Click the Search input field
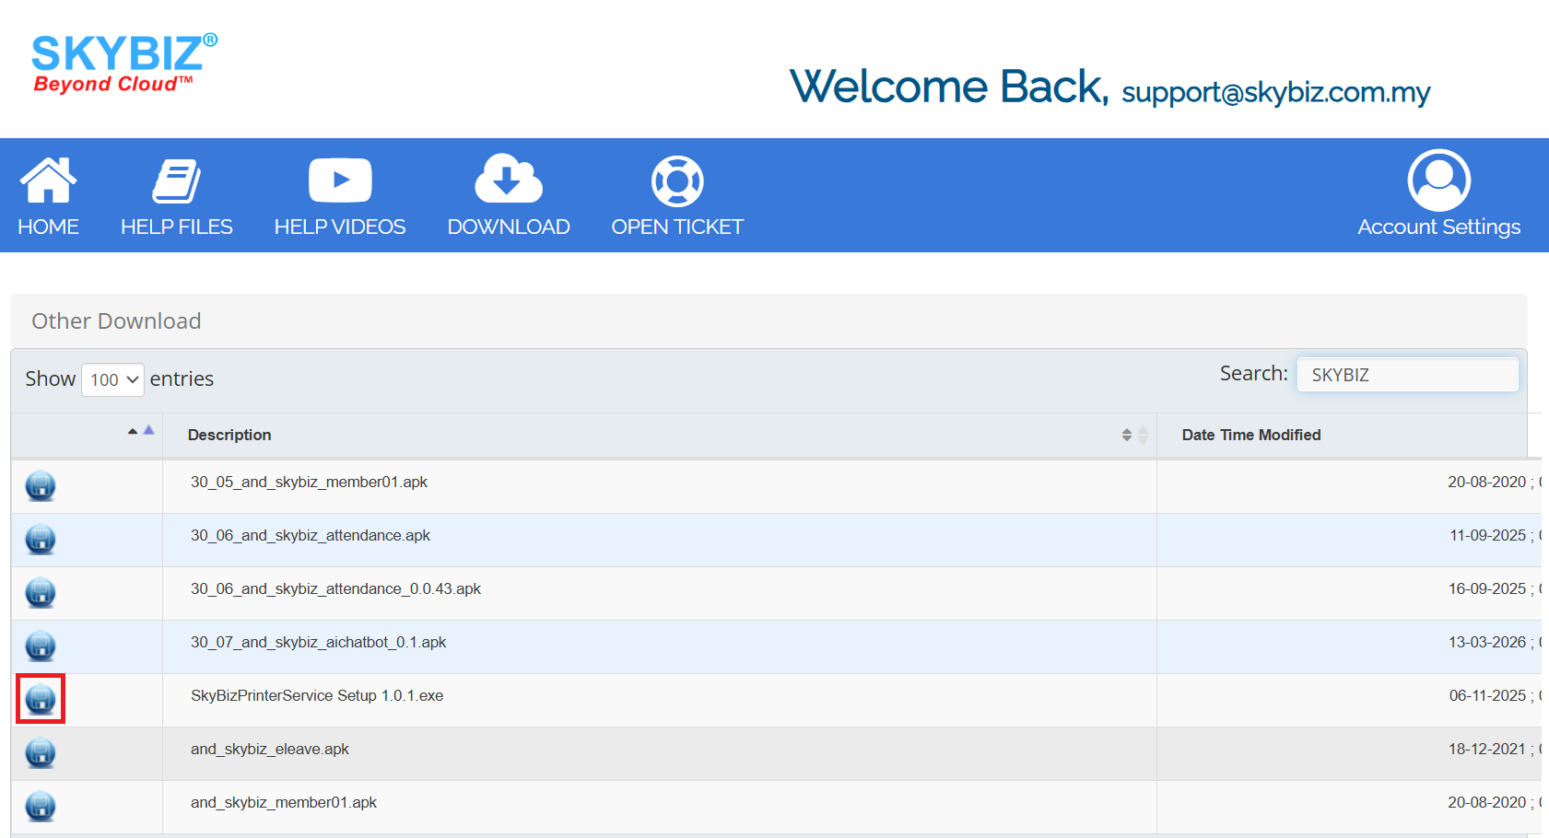The image size is (1549, 838). point(1406,375)
